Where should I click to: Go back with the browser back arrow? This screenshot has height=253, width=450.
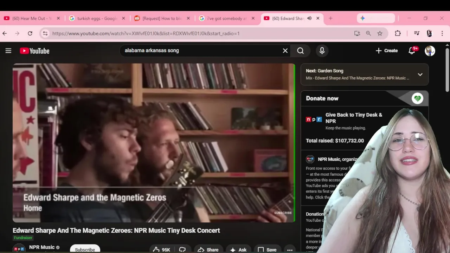[5, 33]
